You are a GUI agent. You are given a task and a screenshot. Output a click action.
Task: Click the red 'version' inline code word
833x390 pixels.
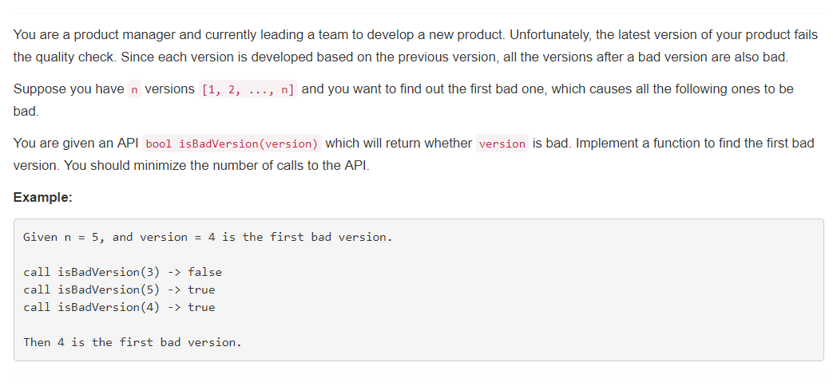point(502,144)
